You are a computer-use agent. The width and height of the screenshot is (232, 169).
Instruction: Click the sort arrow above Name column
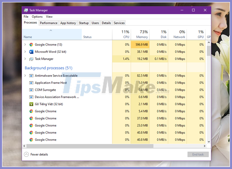coord(51,30)
